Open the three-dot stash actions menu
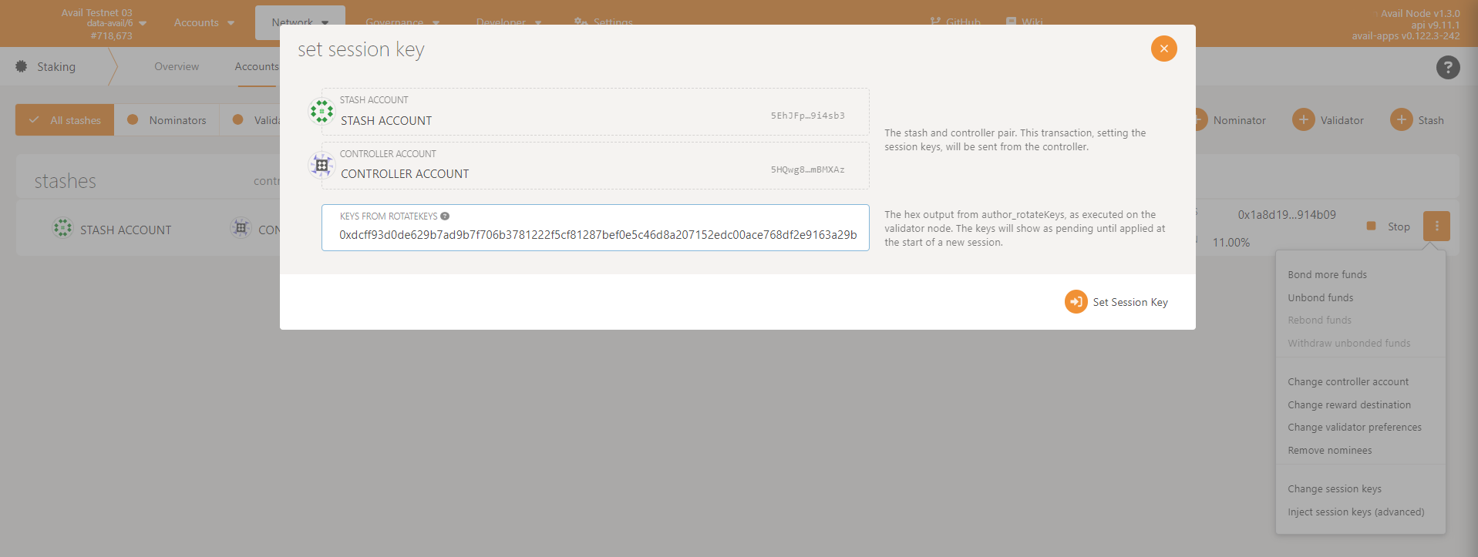The width and height of the screenshot is (1478, 557). tap(1436, 226)
